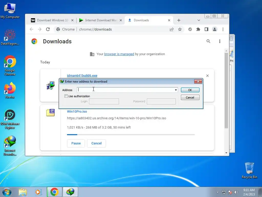Open DataWagon desktop shortcut
This screenshot has height=197, width=262.
pos(10,37)
